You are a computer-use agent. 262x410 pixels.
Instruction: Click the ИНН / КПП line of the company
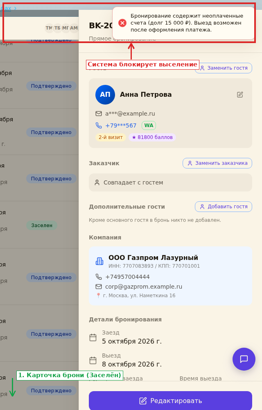click(154, 266)
